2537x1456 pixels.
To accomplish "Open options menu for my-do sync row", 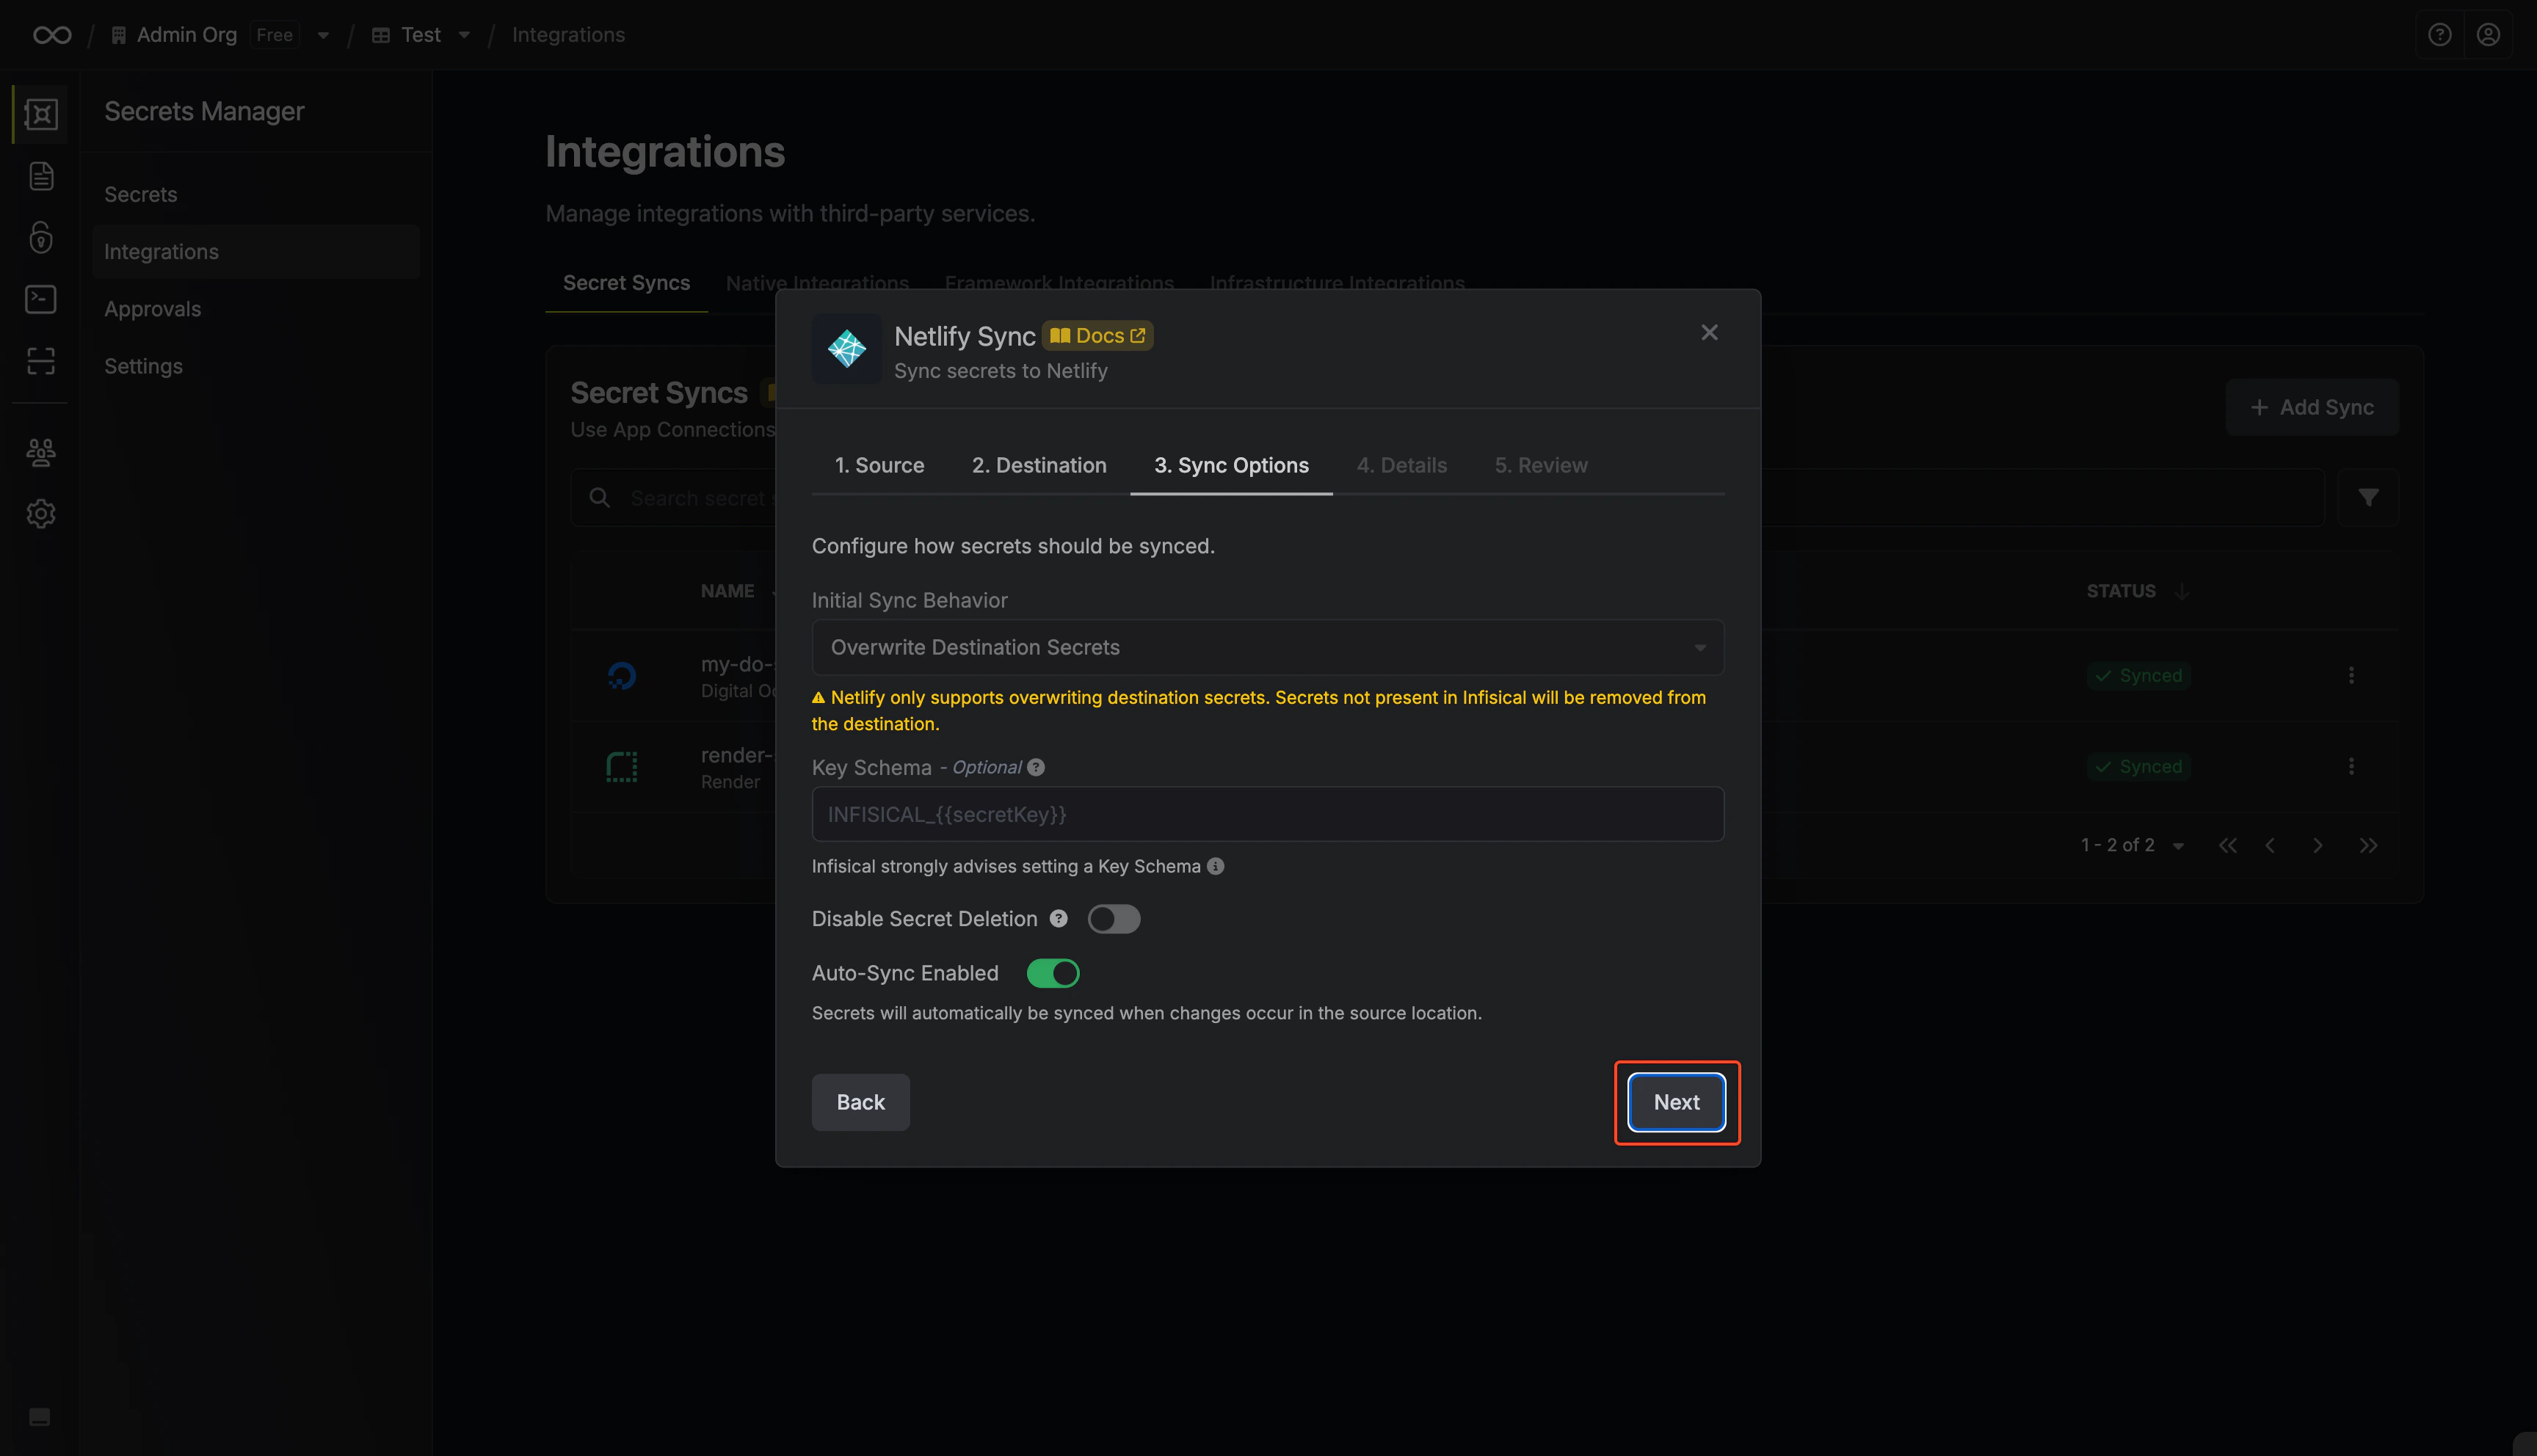I will (x=2351, y=675).
